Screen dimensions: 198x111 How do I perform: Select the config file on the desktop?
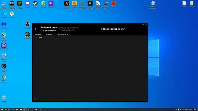184,4
